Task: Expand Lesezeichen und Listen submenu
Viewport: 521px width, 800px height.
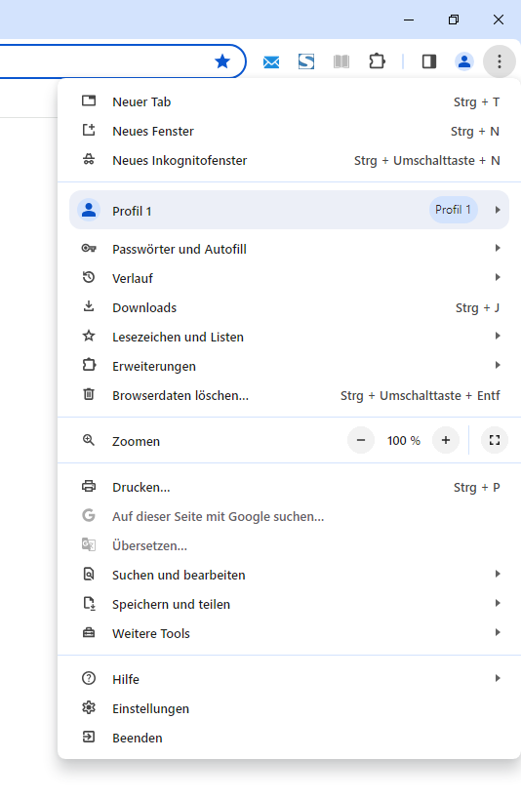Action: point(289,337)
